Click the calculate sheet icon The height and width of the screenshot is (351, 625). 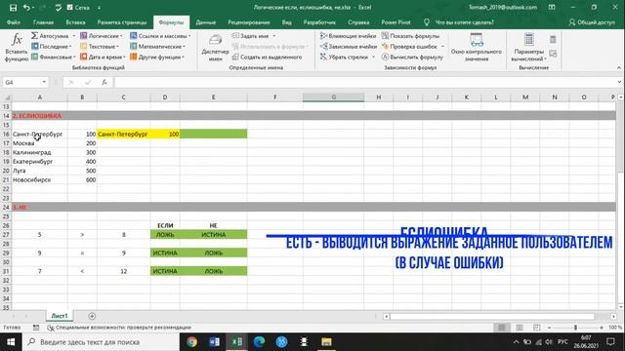click(553, 54)
